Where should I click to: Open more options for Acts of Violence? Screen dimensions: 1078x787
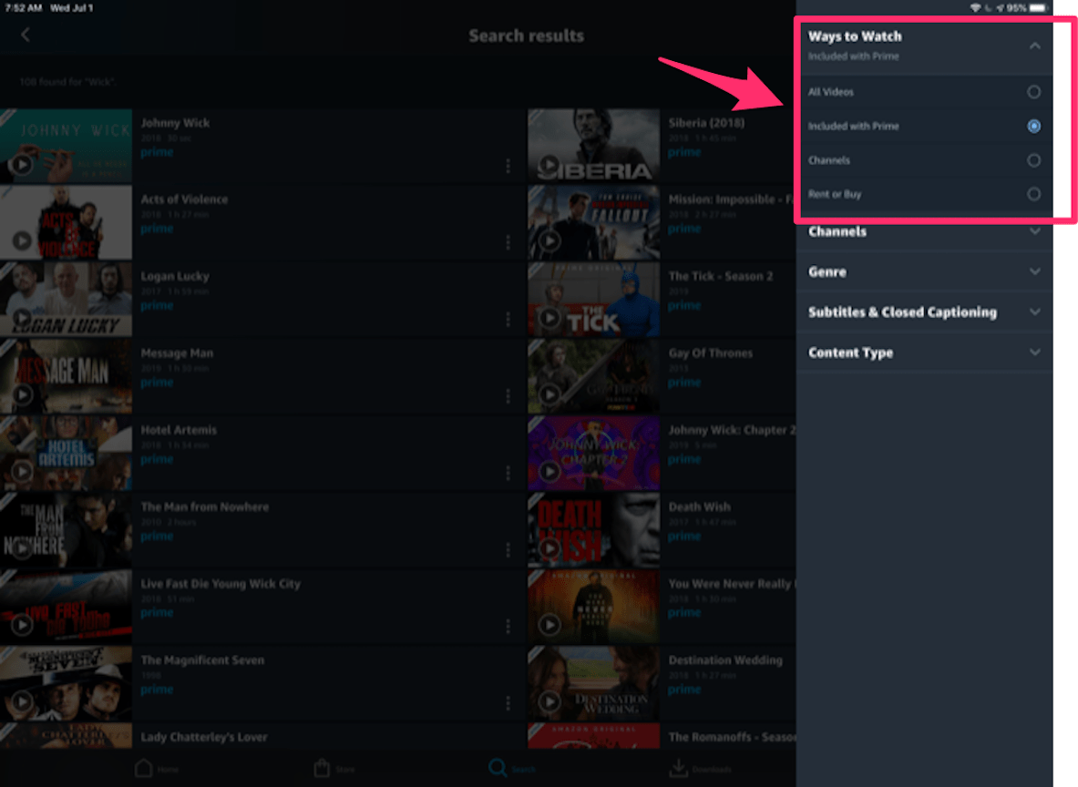(508, 242)
